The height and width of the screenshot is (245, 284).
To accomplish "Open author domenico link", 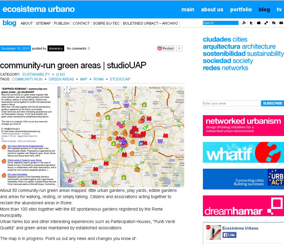I will tap(56, 48).
